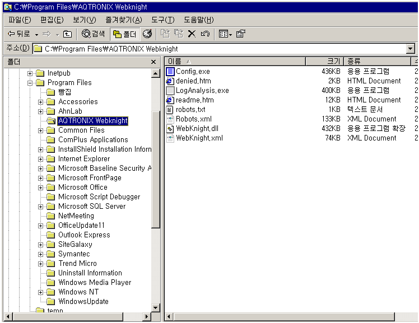Open the address bar dropdown arrow
The image size is (419, 323).
pos(411,49)
